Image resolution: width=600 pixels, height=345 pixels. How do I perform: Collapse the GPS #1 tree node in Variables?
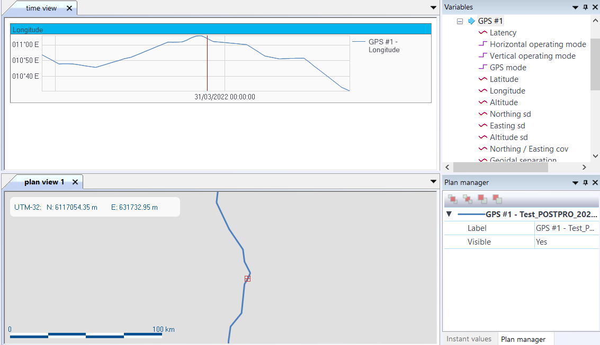coord(460,21)
